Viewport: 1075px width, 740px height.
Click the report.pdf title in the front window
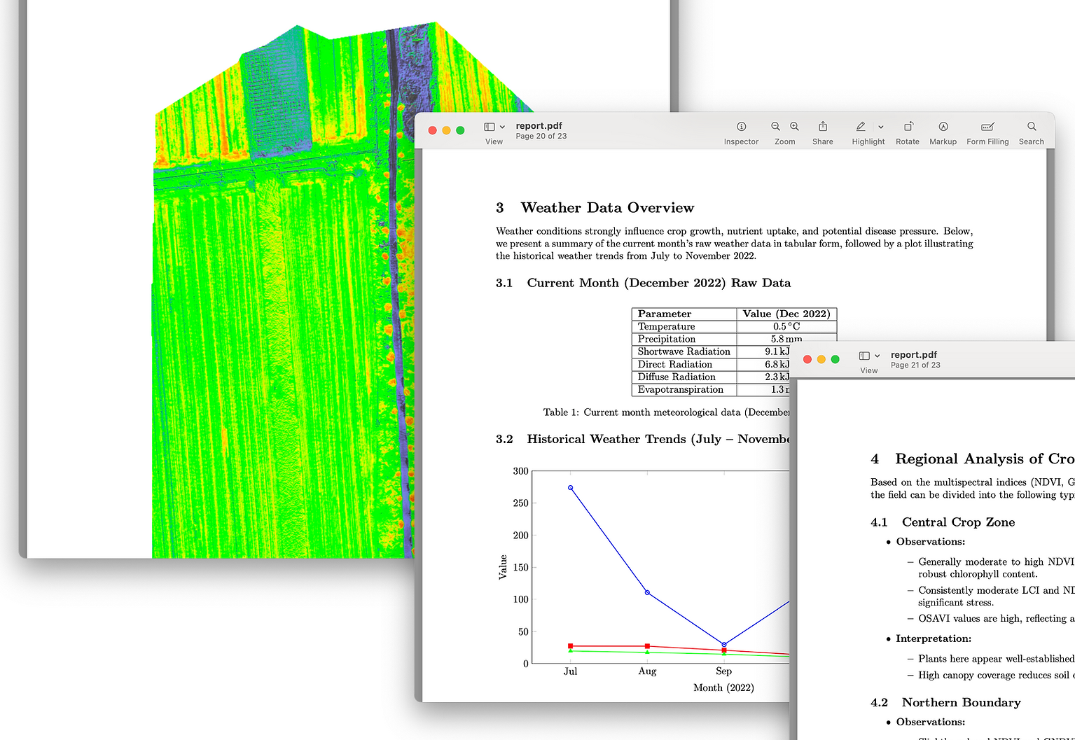[539, 125]
